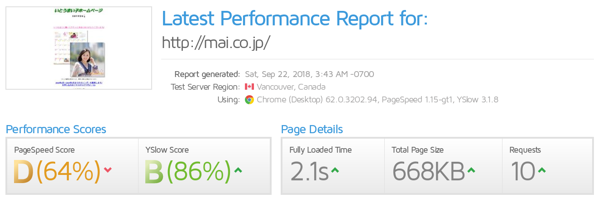Click the Vancouver, Canada server region text
598x203 pixels.
(x=291, y=87)
